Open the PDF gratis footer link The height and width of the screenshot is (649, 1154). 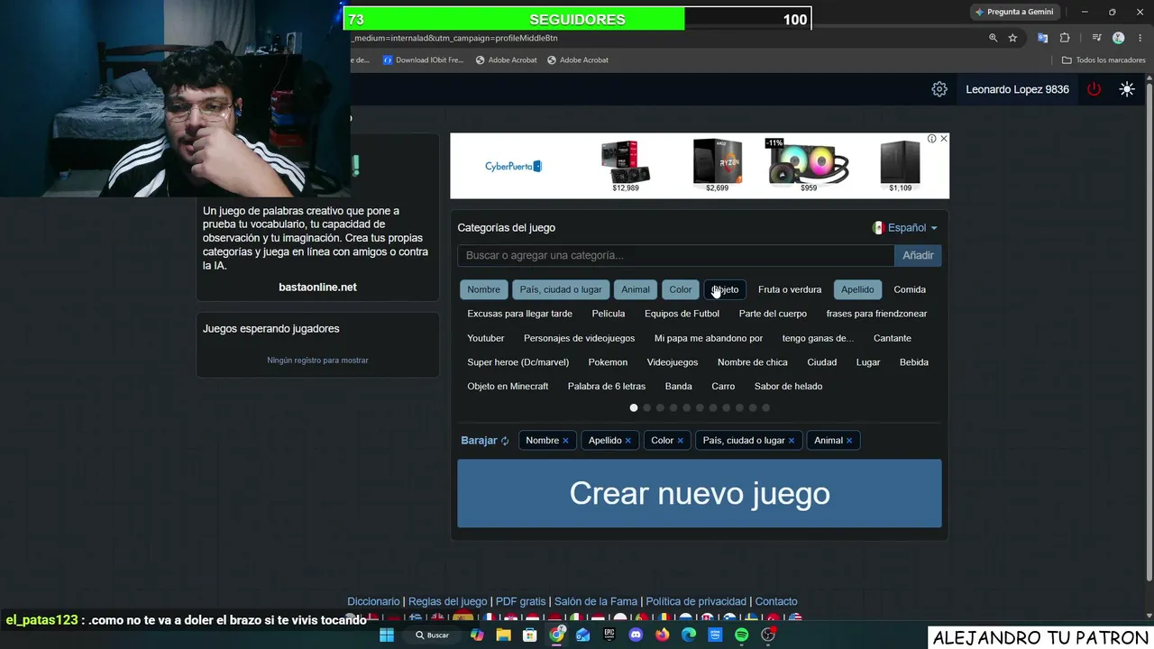point(521,601)
